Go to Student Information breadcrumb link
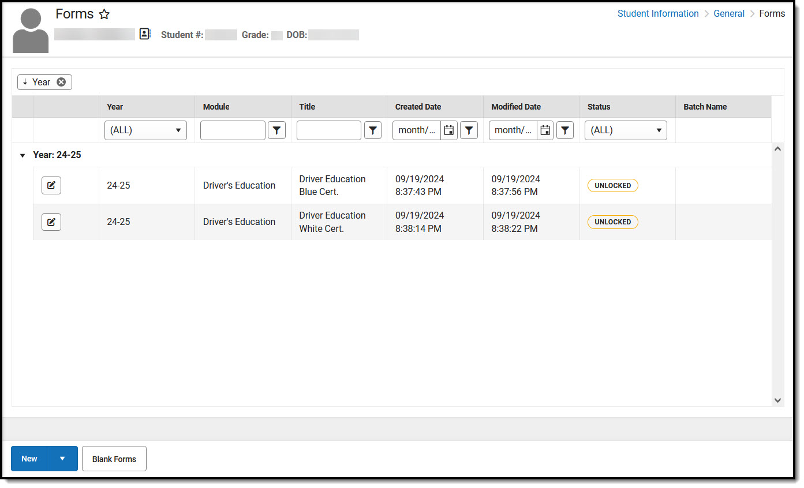The image size is (804, 488). tap(658, 14)
